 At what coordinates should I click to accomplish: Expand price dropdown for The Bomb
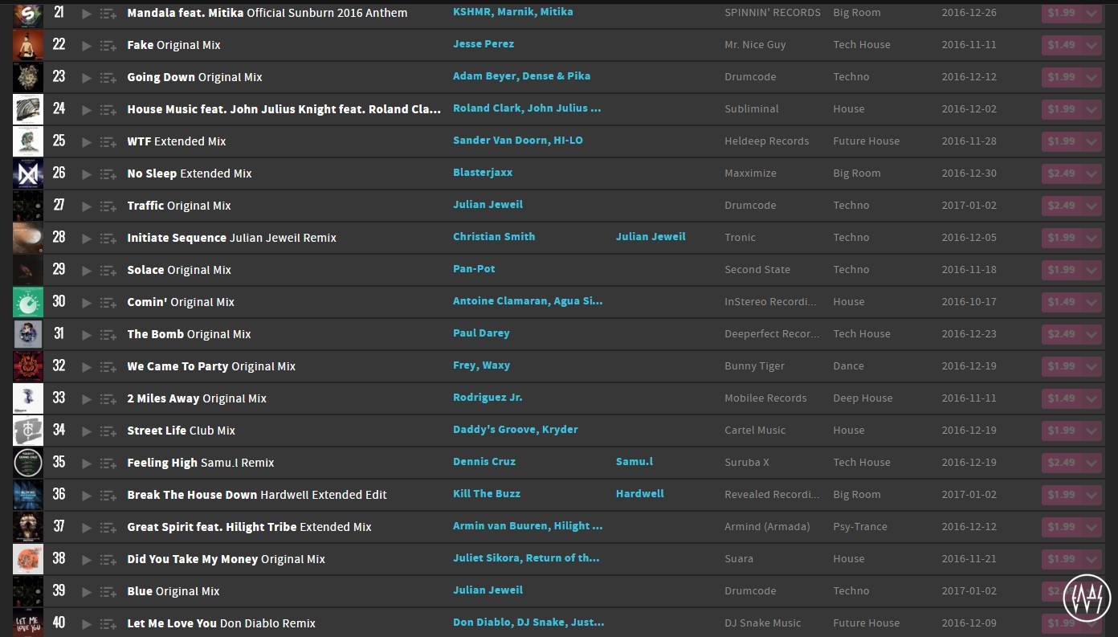1091,334
